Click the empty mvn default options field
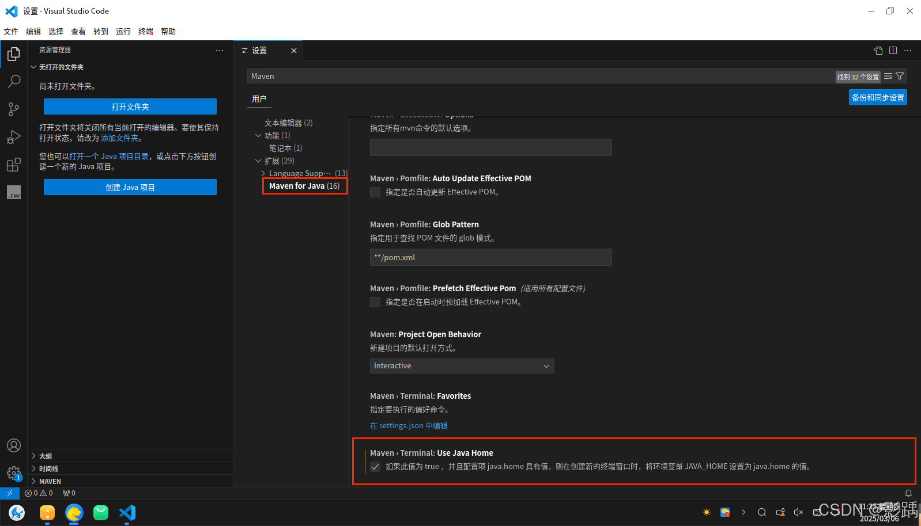This screenshot has height=526, width=921. pos(491,147)
